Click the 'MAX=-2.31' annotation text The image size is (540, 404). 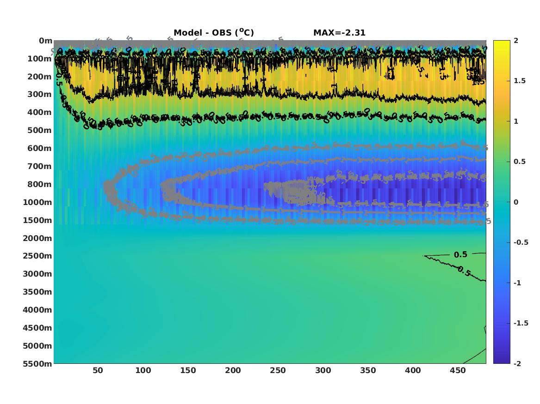tap(339, 33)
